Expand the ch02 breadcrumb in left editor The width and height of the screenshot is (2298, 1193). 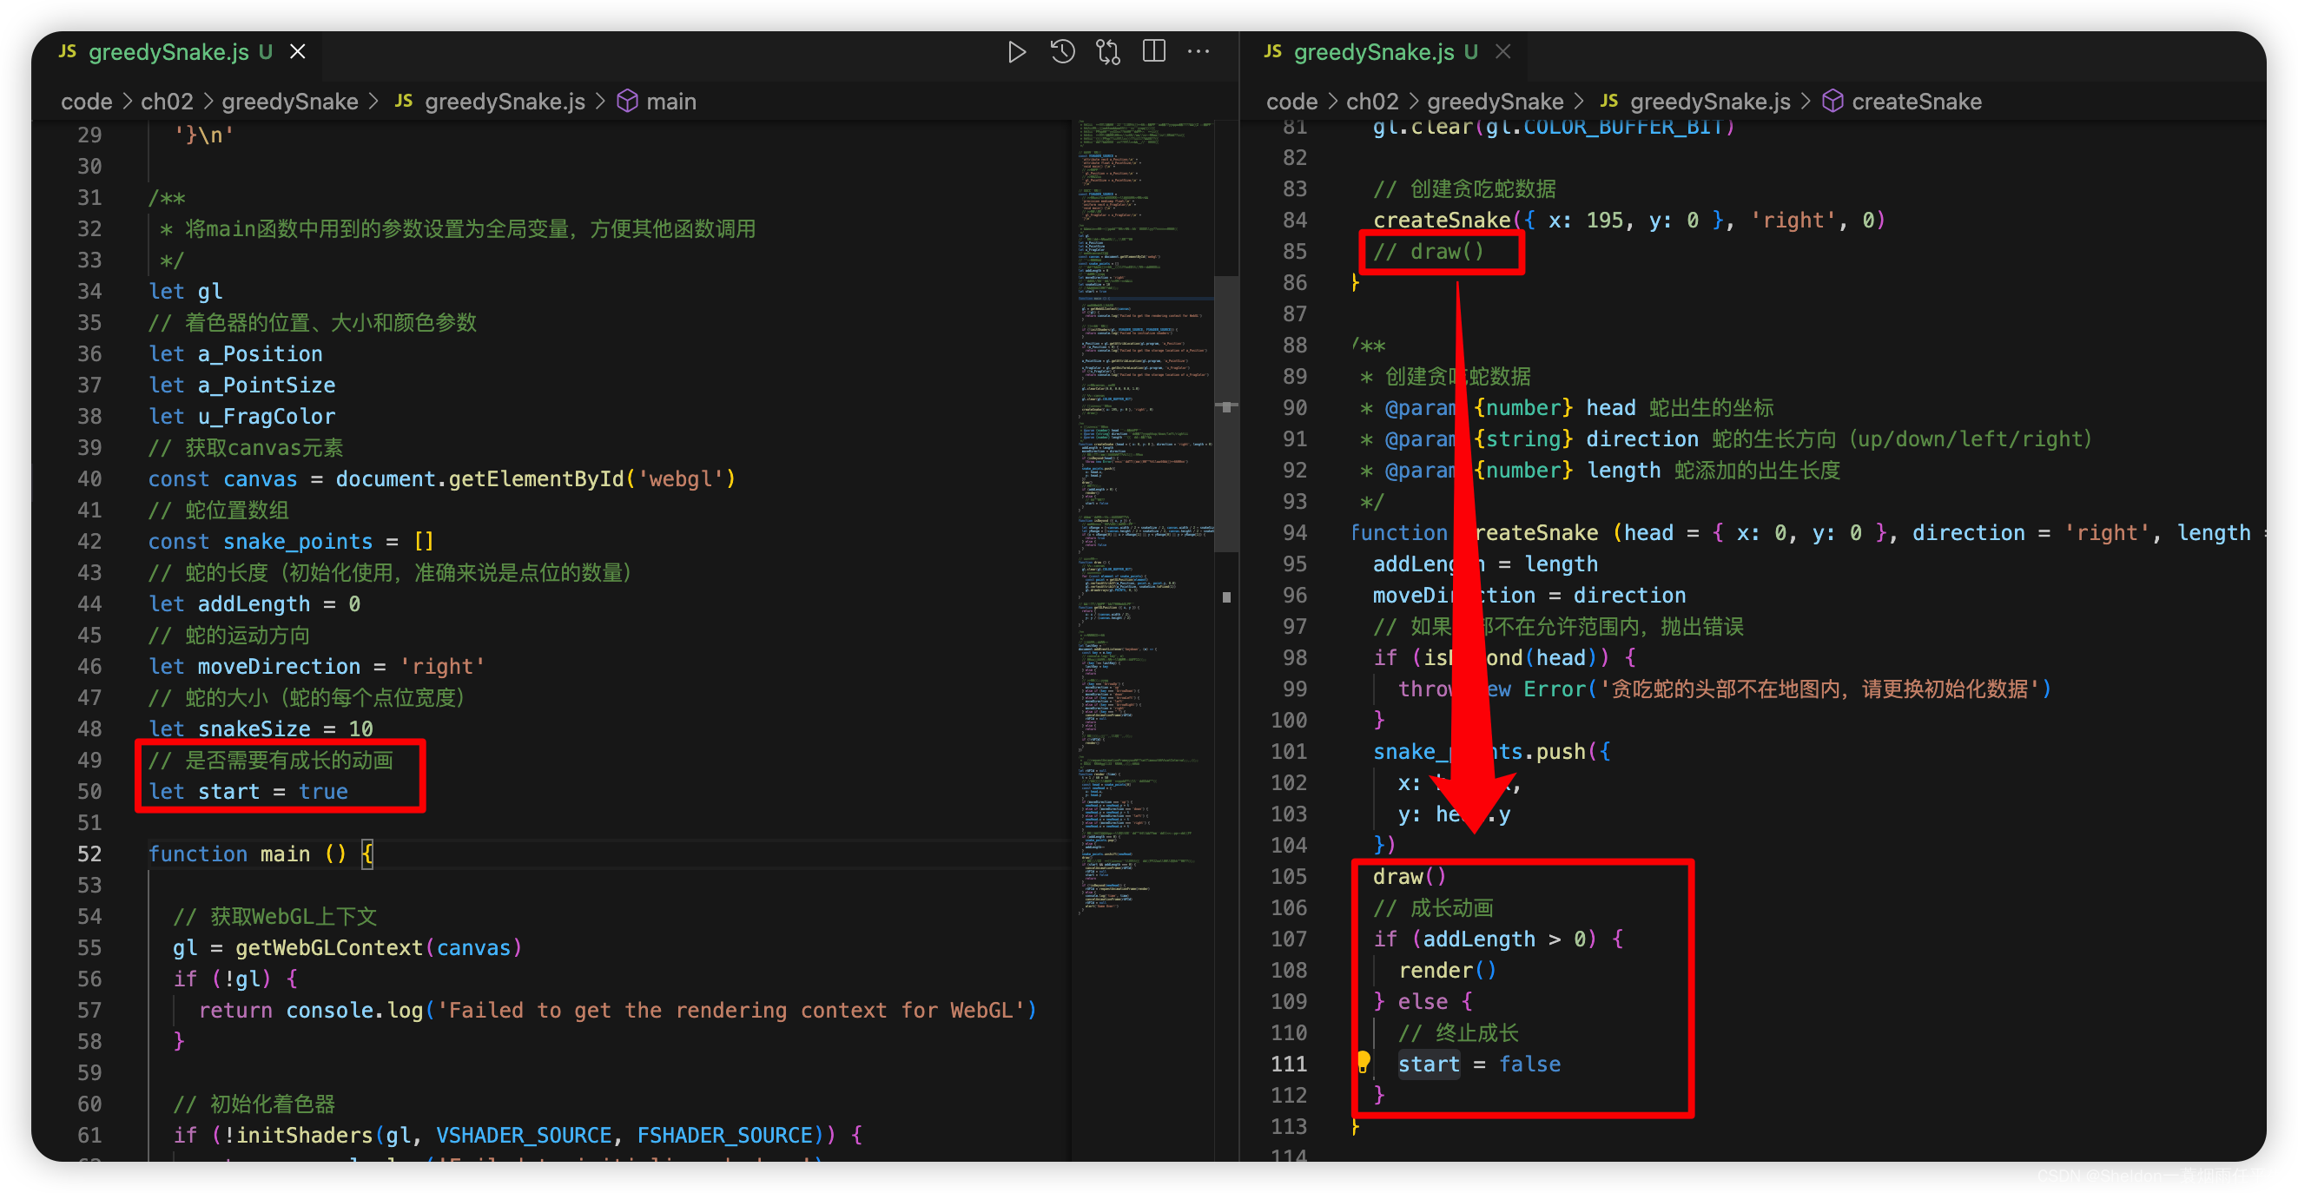[167, 102]
